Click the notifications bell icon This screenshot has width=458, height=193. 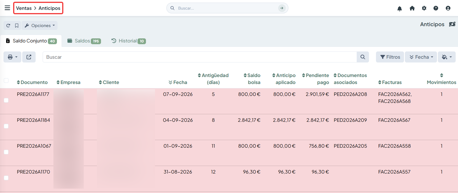[x=400, y=8]
